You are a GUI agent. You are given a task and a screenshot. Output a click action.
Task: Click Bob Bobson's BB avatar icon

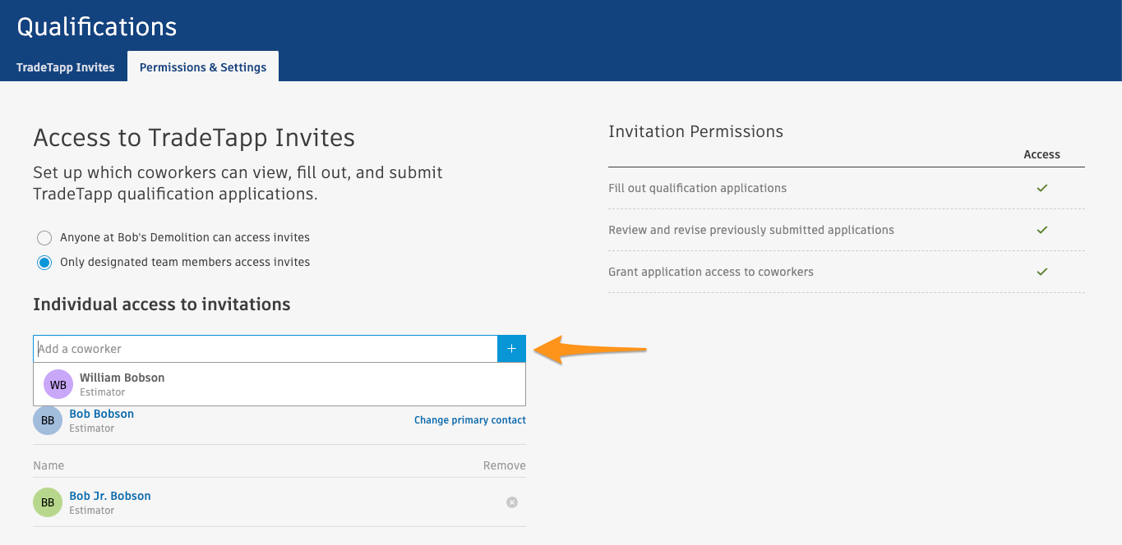(48, 420)
